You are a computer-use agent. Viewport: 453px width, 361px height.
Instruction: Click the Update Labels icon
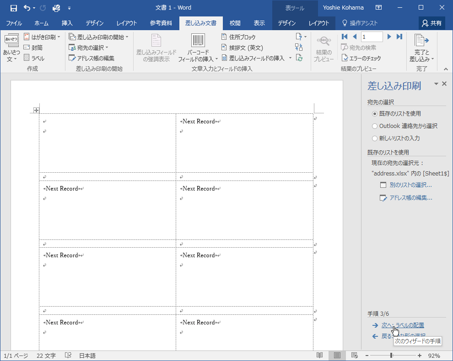coord(299,58)
